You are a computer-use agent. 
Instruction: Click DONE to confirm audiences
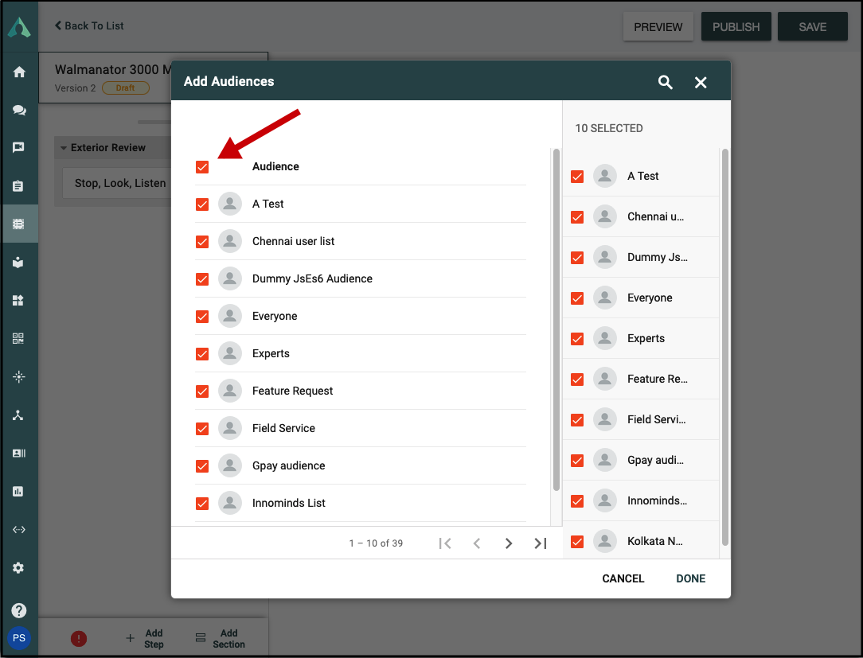coord(690,578)
